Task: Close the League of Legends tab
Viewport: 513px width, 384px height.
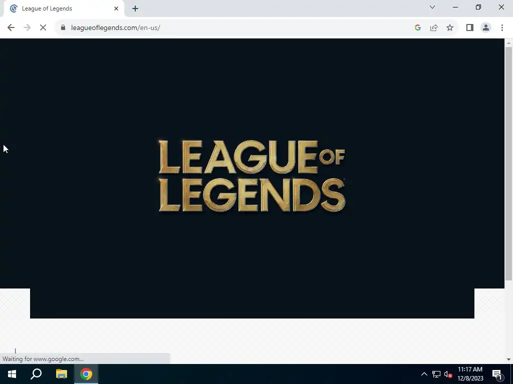Action: coord(116,8)
